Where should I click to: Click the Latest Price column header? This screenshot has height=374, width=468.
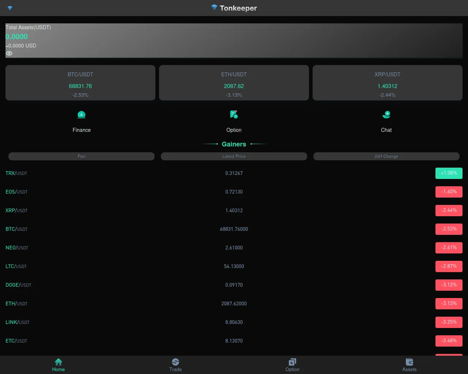click(x=234, y=156)
